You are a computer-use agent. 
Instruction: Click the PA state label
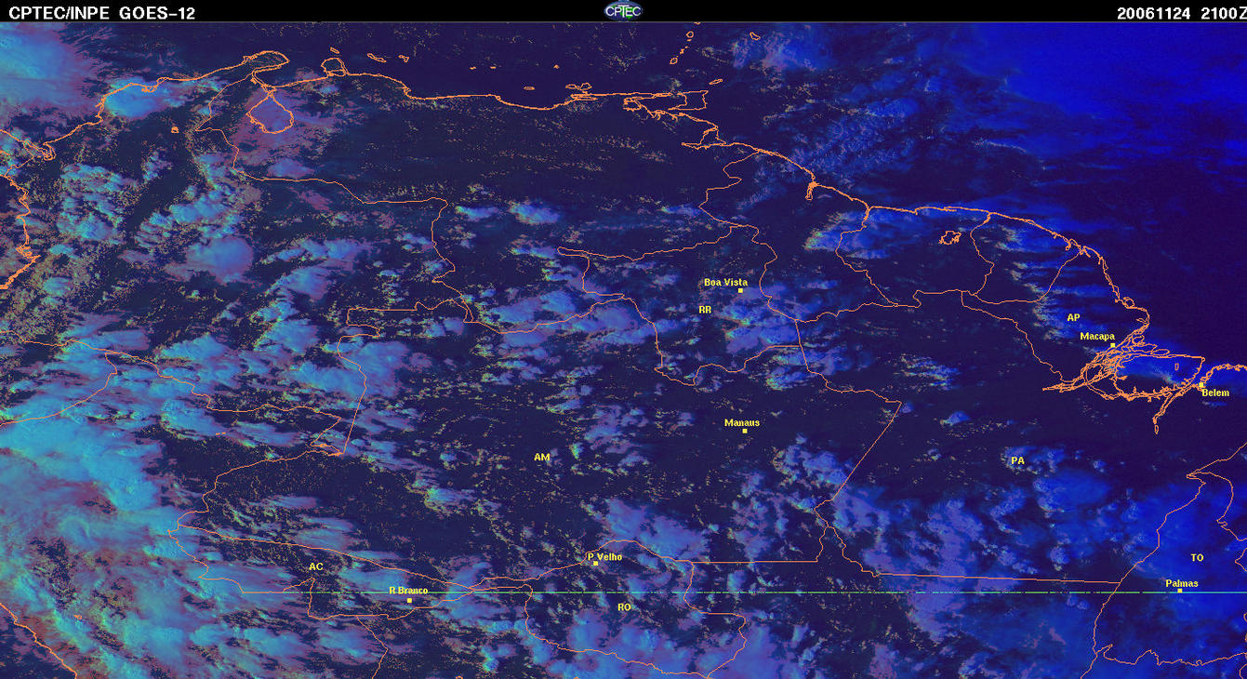coord(1017,460)
